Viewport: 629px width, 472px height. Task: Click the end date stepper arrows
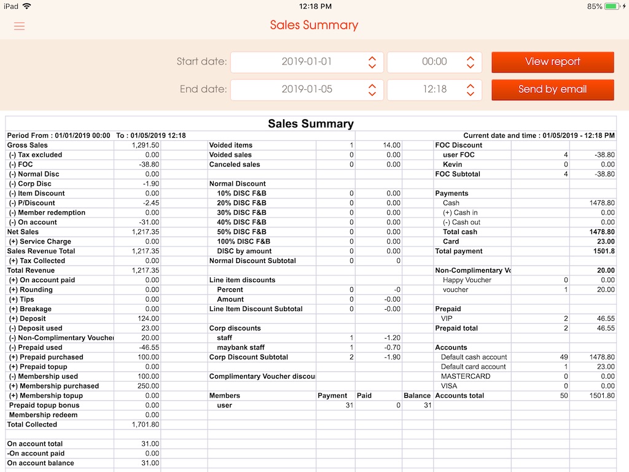372,90
